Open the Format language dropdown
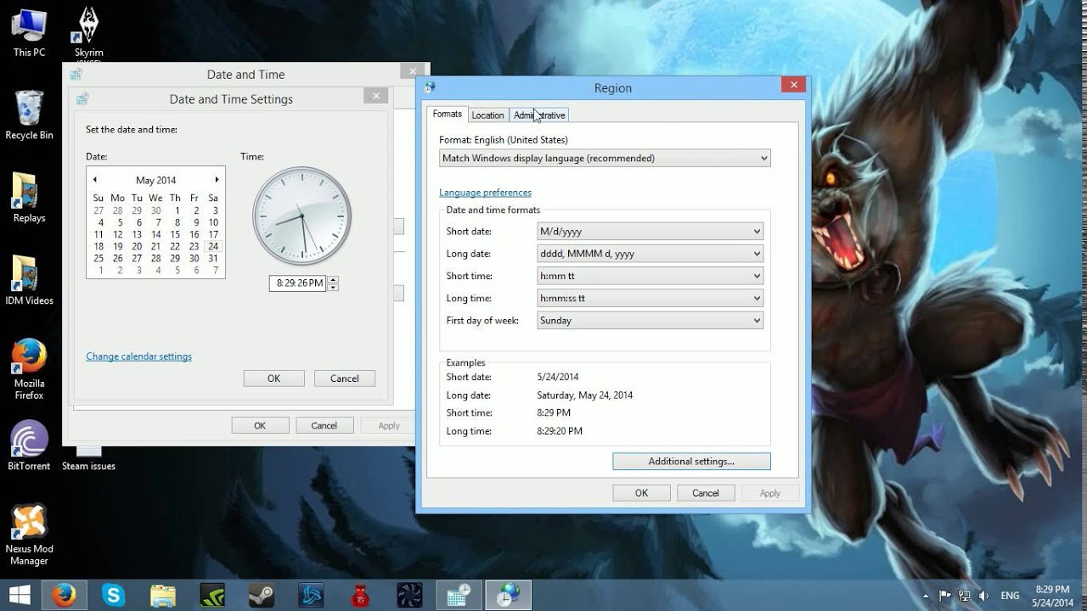 pos(605,158)
